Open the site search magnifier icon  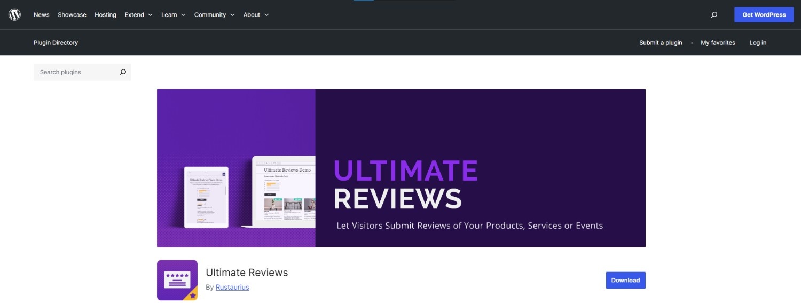[x=714, y=15]
